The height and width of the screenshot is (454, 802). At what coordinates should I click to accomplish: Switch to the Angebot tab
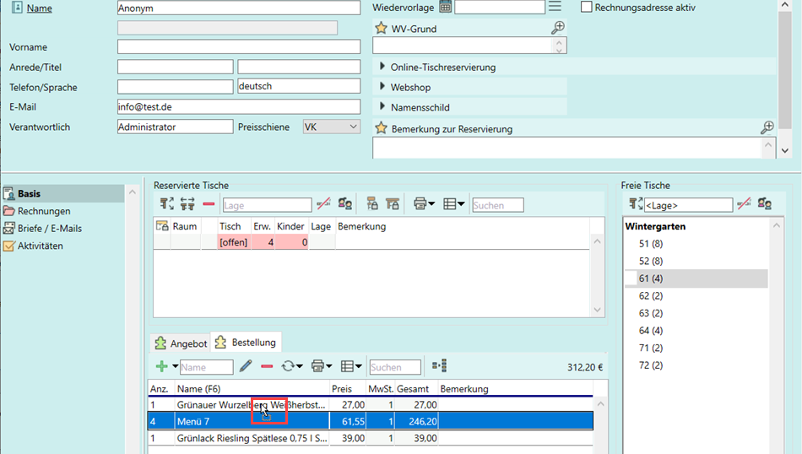click(x=180, y=343)
